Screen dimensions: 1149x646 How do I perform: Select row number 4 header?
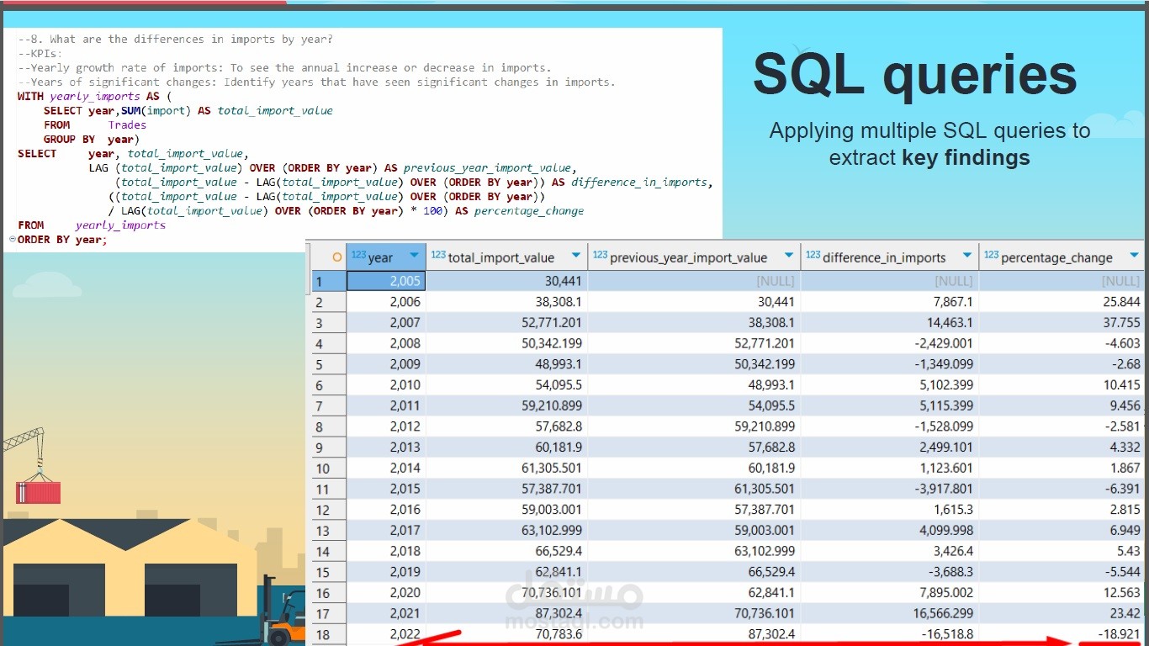click(x=329, y=343)
